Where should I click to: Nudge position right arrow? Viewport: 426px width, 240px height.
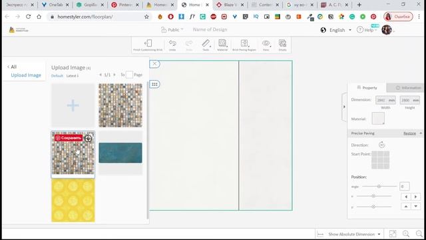[x=415, y=197]
